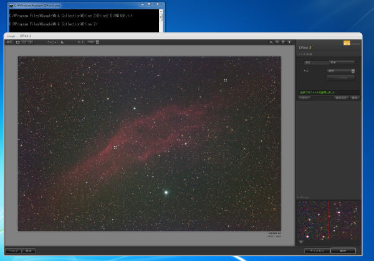Click the cmd window vertical scrollbar
The width and height of the screenshot is (374, 261).
pyautogui.click(x=161, y=21)
